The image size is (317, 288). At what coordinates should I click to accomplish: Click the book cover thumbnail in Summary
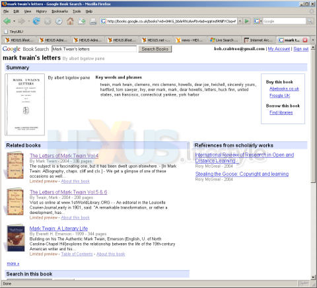point(25,104)
